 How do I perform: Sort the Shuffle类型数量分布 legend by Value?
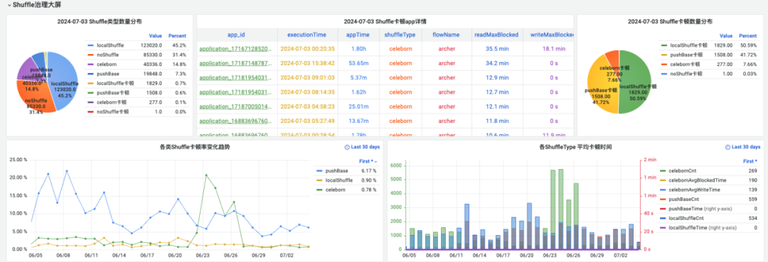click(x=155, y=36)
